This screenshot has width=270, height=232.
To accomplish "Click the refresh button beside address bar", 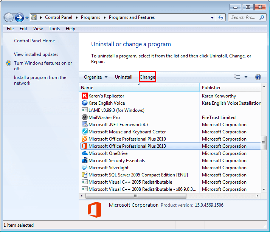I will point(222,17).
